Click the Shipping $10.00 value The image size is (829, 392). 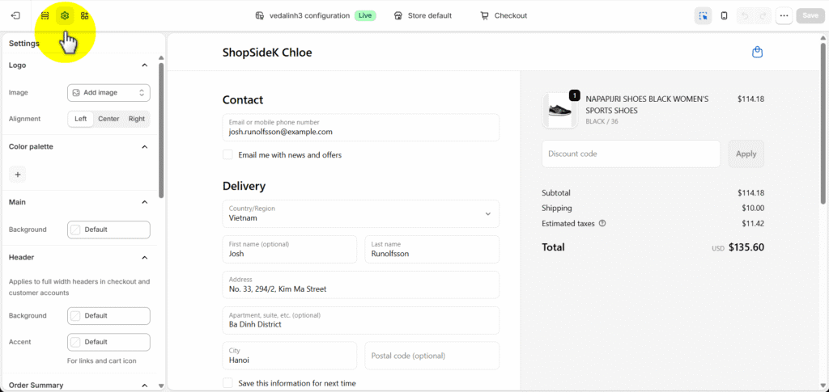753,208
